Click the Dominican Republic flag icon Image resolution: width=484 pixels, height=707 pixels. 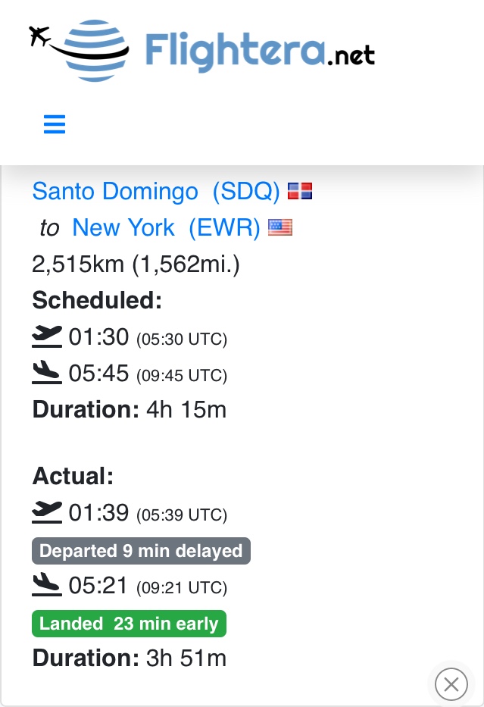(300, 192)
